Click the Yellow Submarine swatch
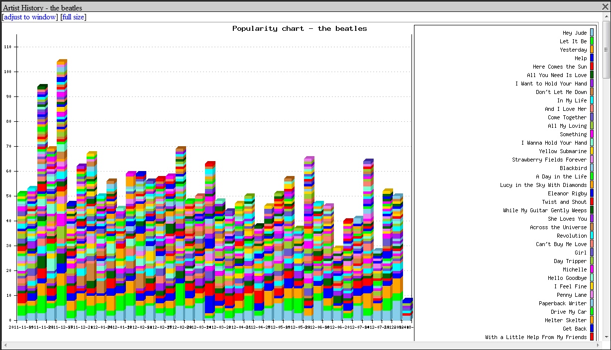 (592, 151)
